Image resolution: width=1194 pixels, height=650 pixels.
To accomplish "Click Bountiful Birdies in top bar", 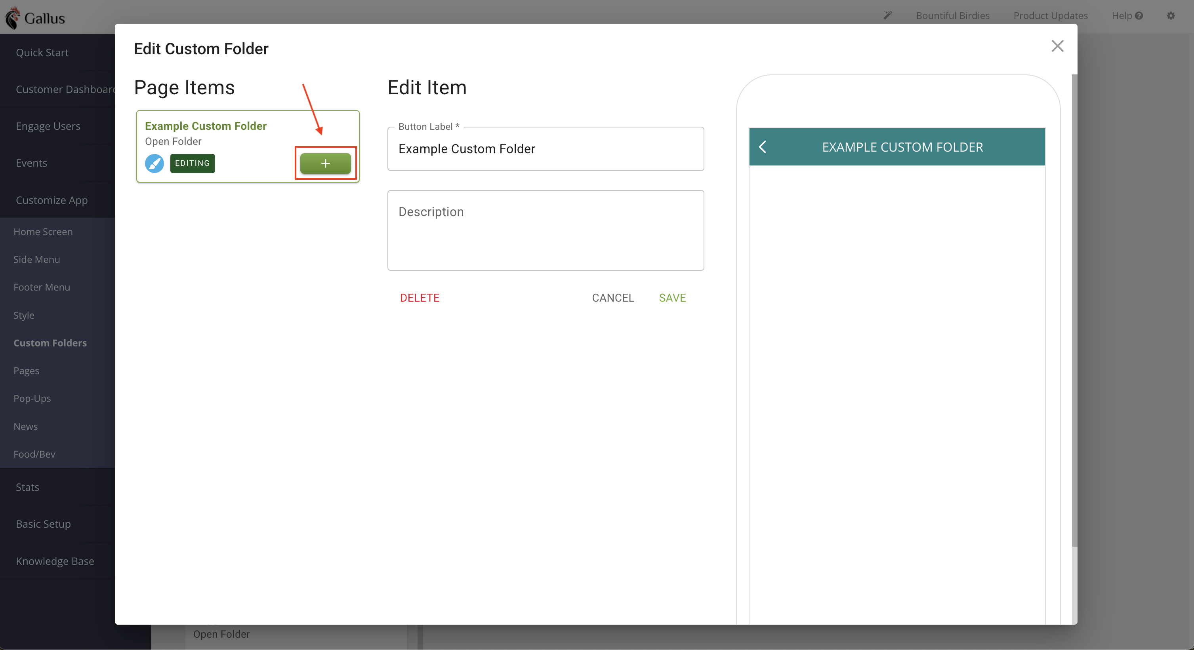I will (952, 16).
